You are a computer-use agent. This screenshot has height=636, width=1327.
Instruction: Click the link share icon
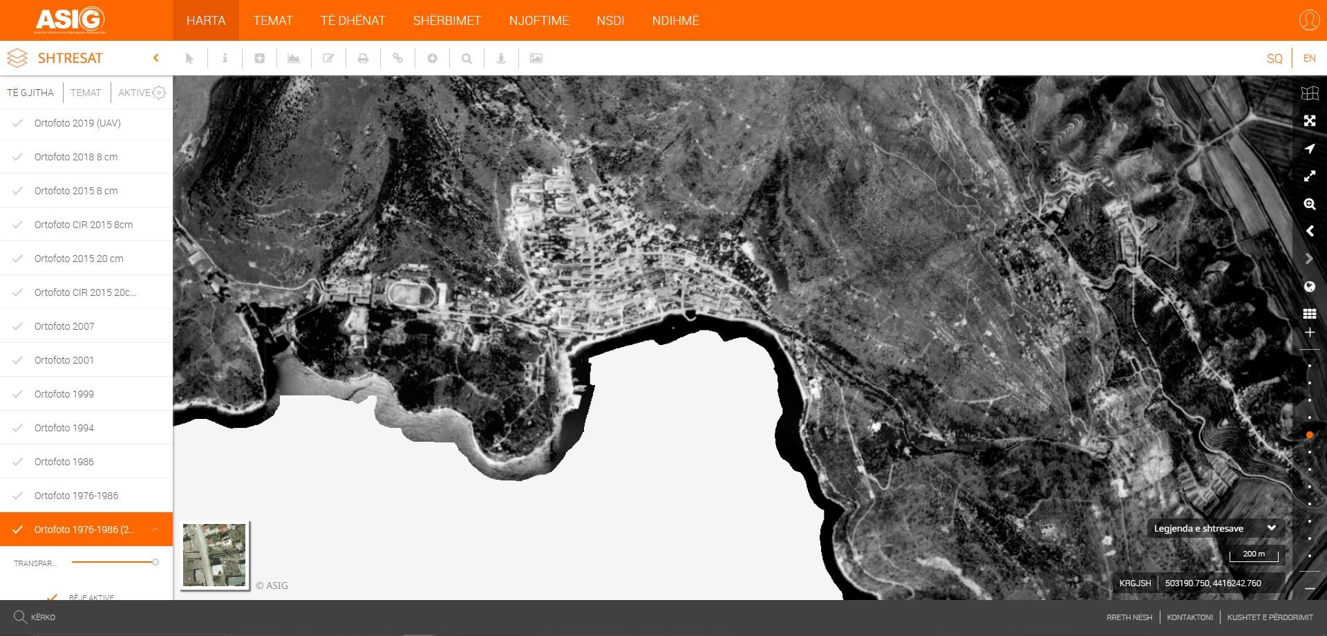click(397, 59)
